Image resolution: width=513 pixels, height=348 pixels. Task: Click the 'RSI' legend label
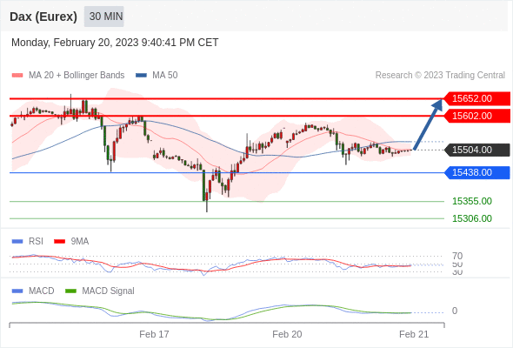coord(36,242)
